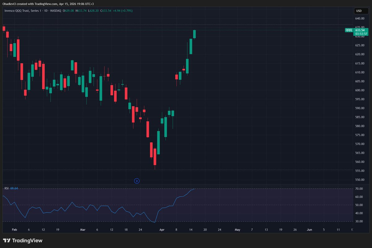Click the high value H633.74
372x248 pixels.
pos(80,11)
